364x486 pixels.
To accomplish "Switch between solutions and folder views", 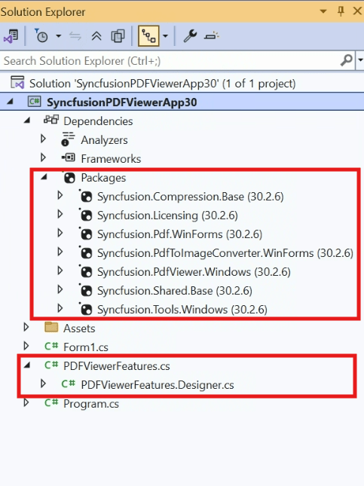I will (x=11, y=36).
